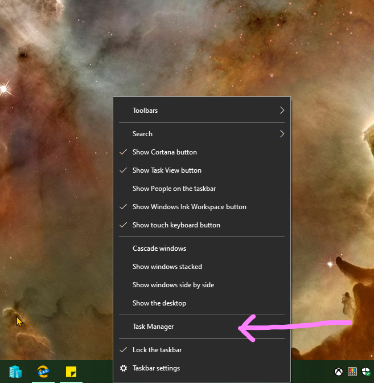The width and height of the screenshot is (374, 383).
Task: Open Taskbar settings with gear icon
Action: tap(202, 368)
